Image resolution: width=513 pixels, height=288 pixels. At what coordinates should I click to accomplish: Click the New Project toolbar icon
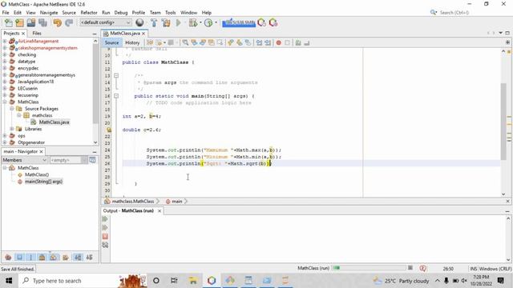(19, 23)
